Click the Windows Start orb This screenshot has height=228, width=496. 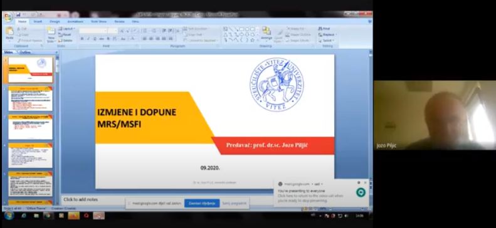point(9,215)
